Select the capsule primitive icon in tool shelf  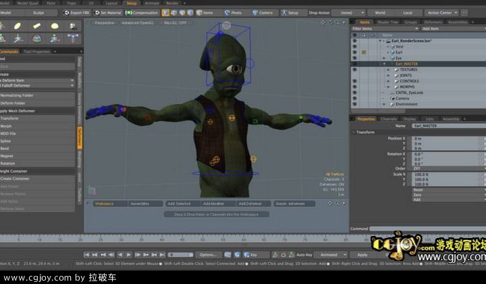click(18, 26)
